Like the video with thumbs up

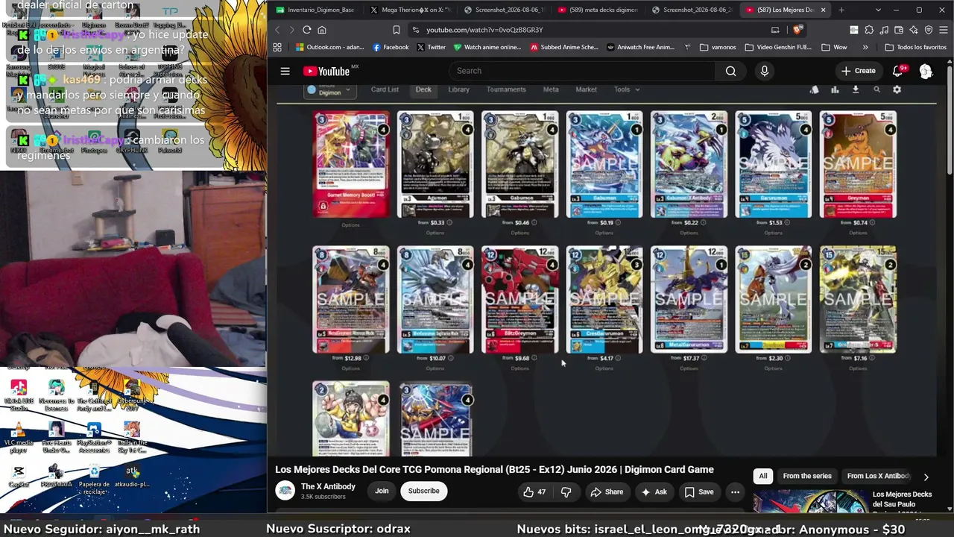coord(534,492)
